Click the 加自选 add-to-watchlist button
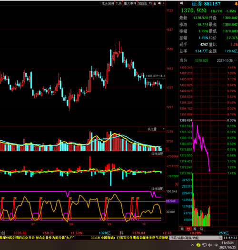 point(142,3)
